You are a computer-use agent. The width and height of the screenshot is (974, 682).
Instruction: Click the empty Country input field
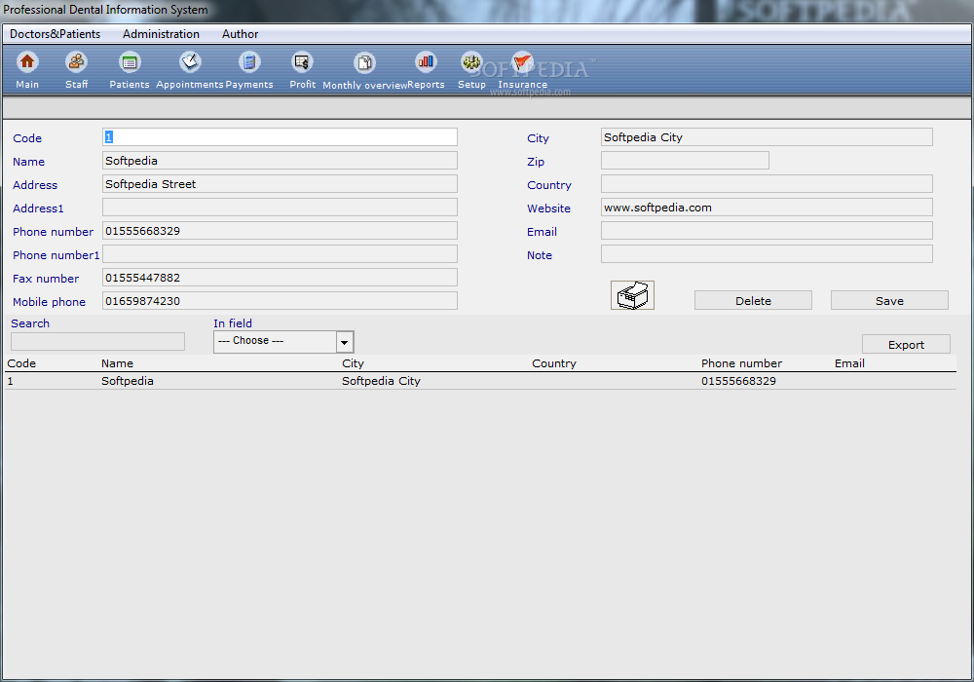click(x=767, y=184)
